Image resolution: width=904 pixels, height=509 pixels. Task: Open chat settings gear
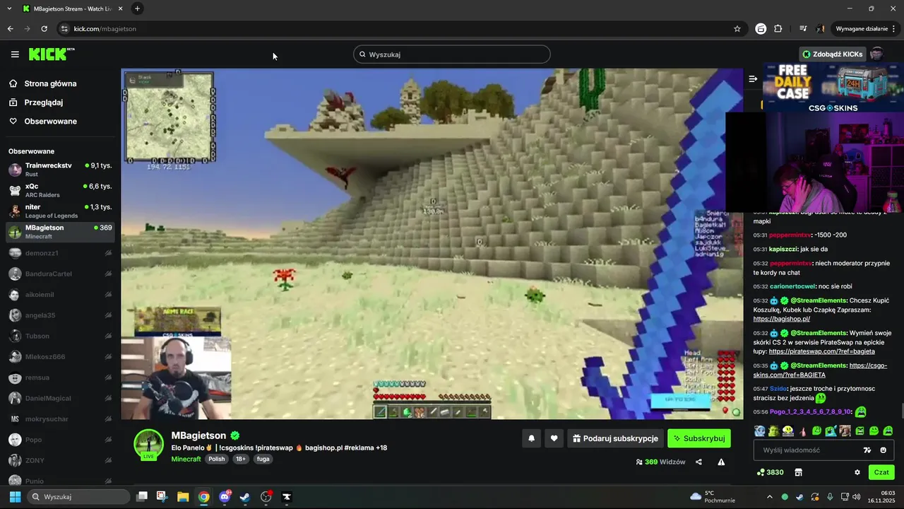pos(857,472)
